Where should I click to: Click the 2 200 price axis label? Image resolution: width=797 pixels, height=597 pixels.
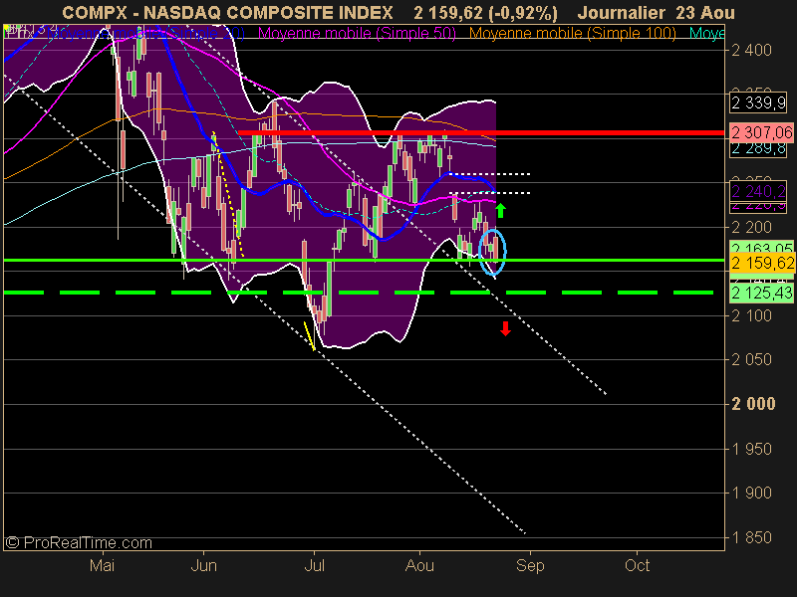pos(751,228)
